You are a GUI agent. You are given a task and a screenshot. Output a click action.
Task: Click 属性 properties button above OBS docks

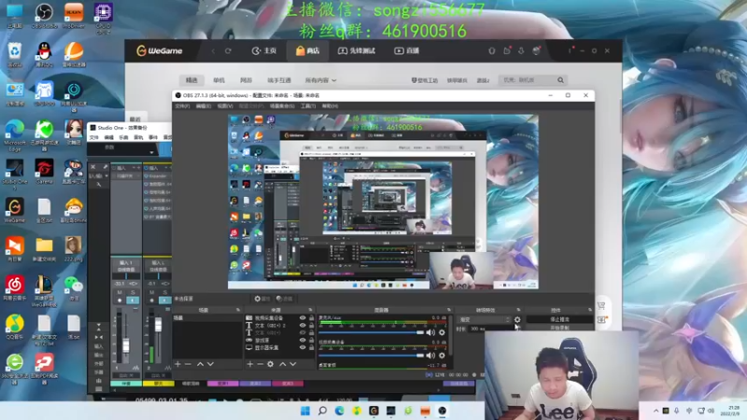coord(262,299)
